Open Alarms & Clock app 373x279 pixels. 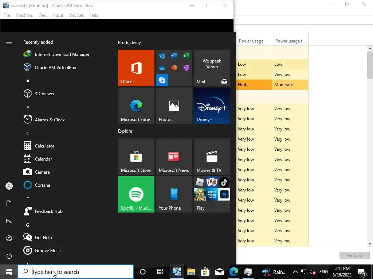pos(44,120)
